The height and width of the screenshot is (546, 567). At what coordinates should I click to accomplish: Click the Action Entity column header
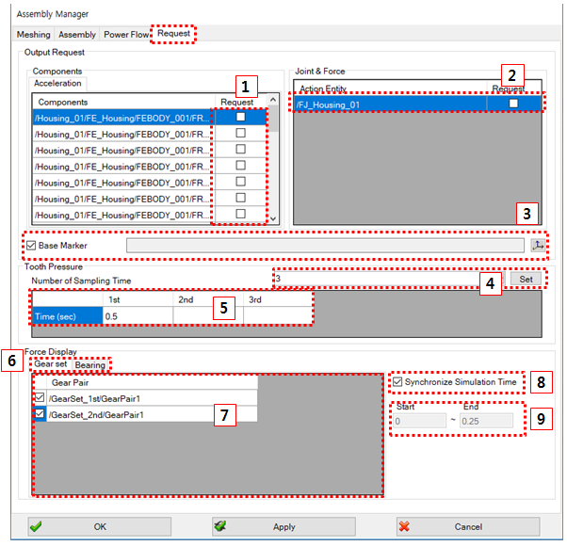[390, 88]
